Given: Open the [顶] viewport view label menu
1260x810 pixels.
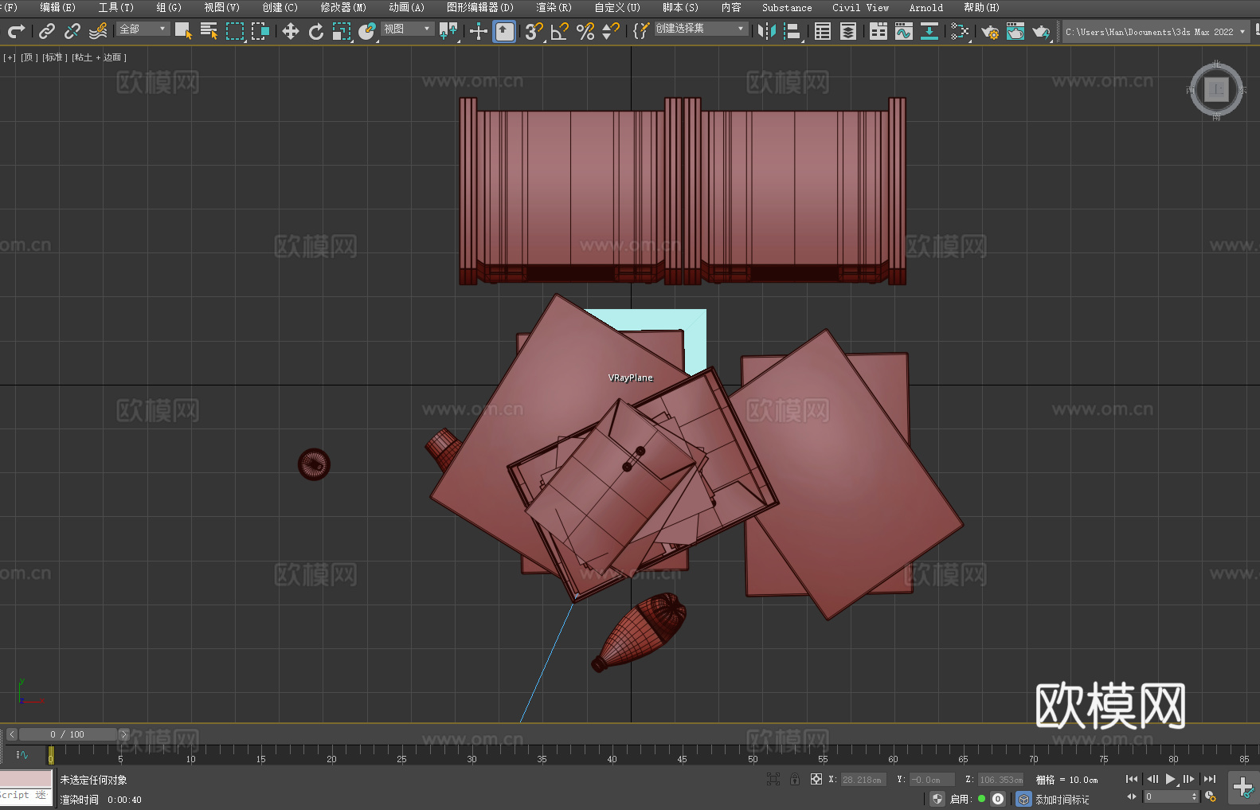Looking at the screenshot, I should (29, 57).
